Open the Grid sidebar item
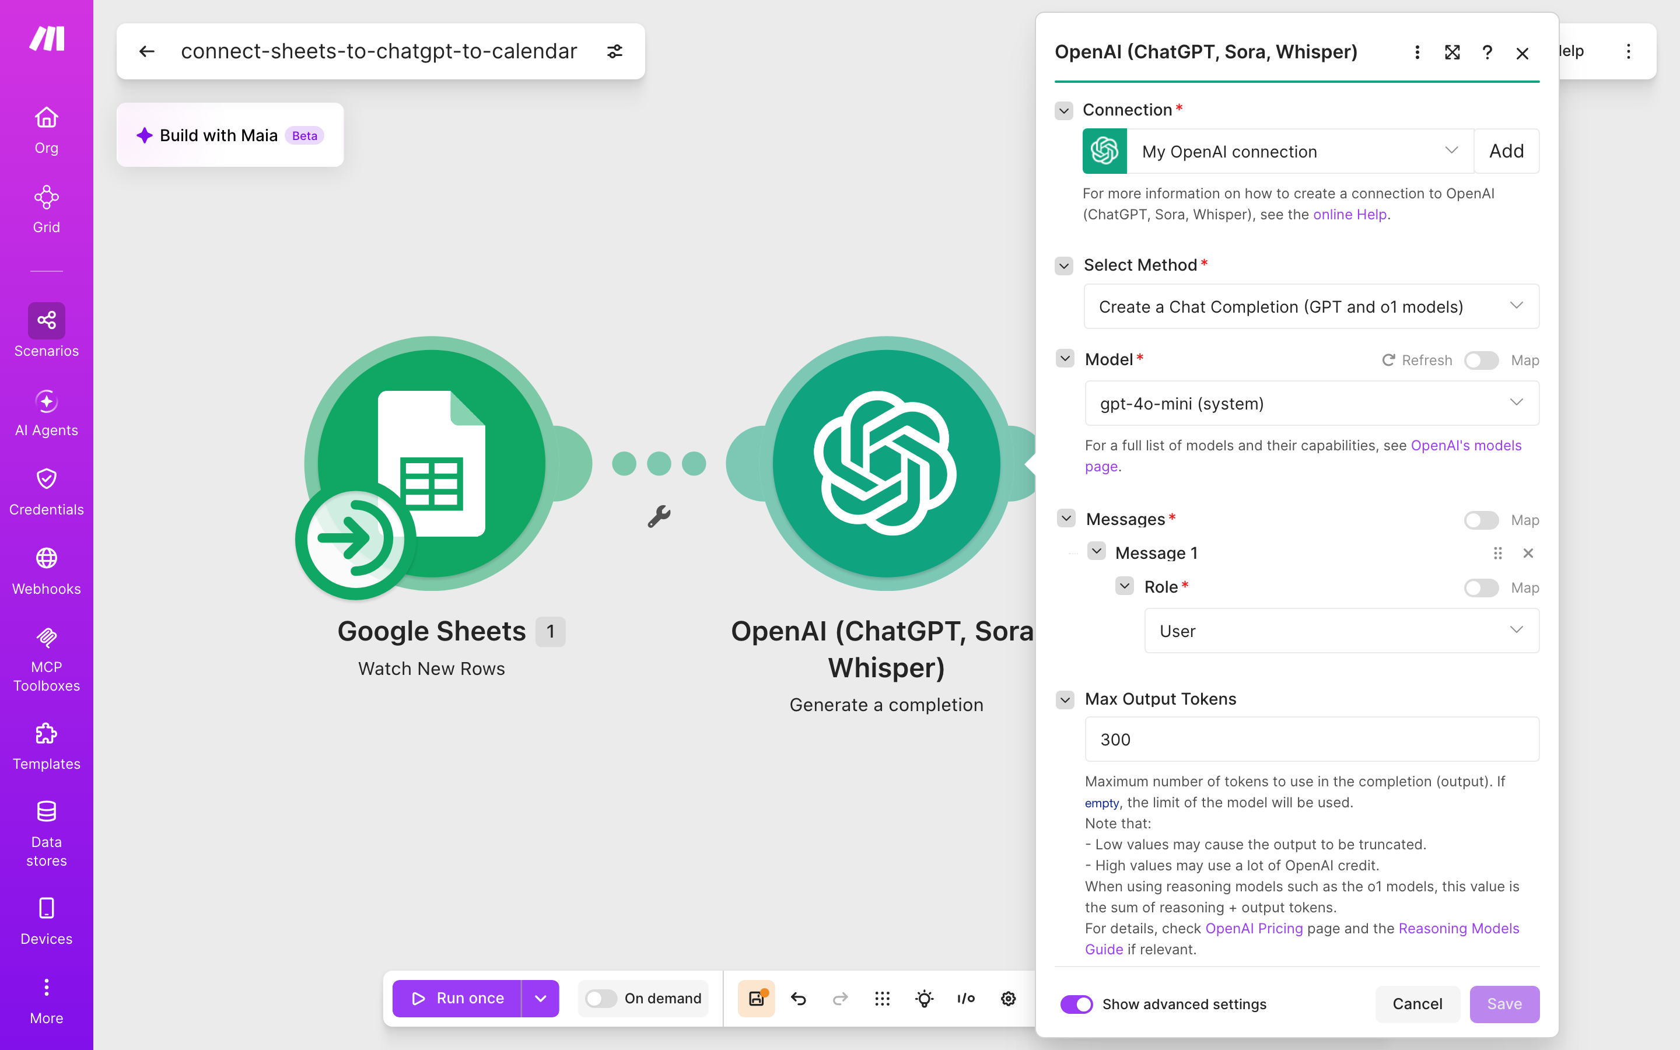The width and height of the screenshot is (1680, 1050). click(47, 210)
